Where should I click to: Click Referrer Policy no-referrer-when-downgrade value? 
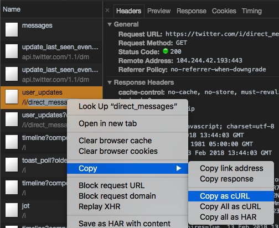coord(218,69)
